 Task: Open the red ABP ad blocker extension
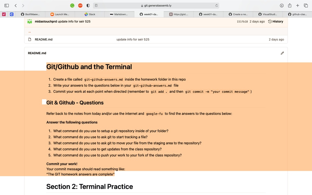pyautogui.click(x=80, y=5)
